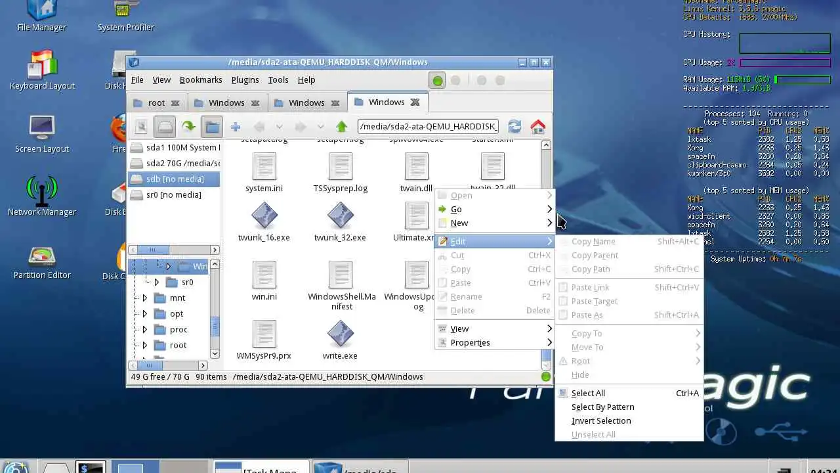840x473 pixels.
Task: Select the twunk_32.exe file icon
Action: [x=341, y=215]
